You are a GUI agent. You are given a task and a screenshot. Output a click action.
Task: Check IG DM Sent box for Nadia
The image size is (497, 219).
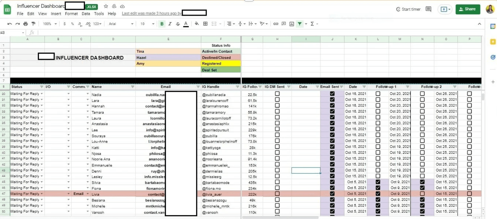pos(277,94)
